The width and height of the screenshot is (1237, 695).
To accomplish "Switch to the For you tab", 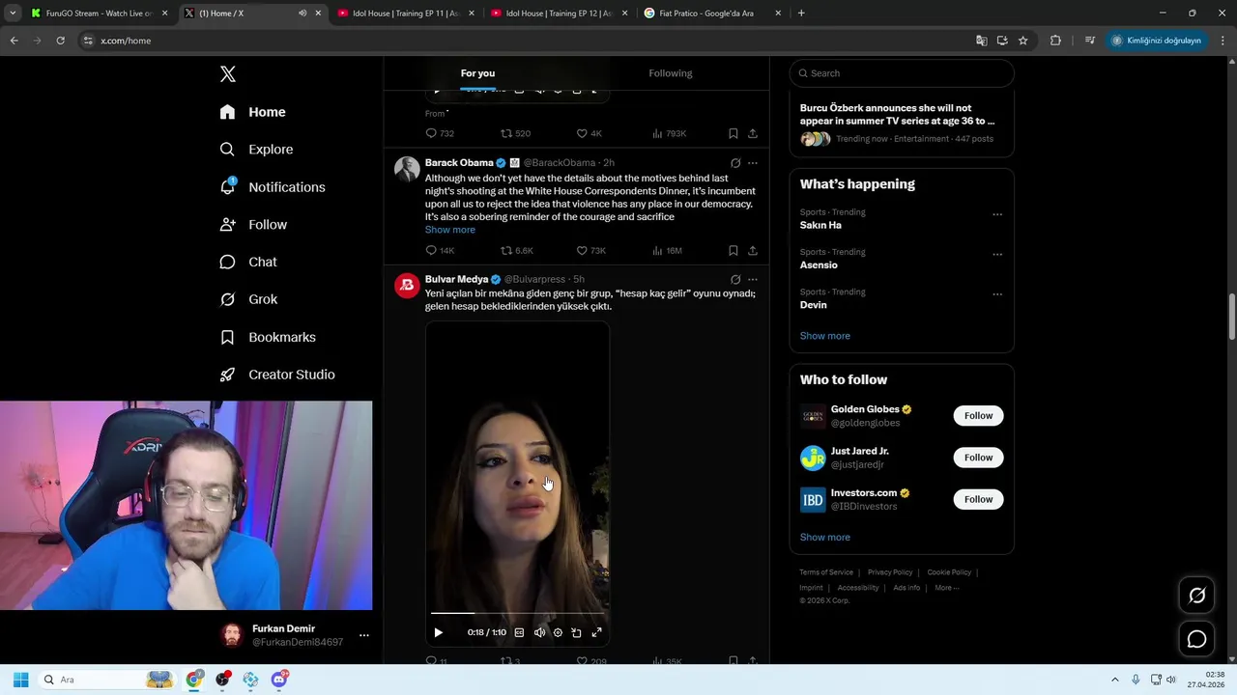I will point(477,73).
